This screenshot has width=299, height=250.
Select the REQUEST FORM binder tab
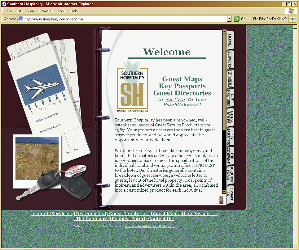click(230, 175)
